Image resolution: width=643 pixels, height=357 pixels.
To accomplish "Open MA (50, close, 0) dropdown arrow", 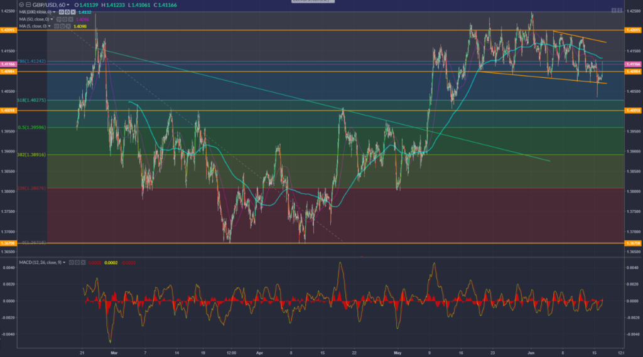I will tap(52, 19).
